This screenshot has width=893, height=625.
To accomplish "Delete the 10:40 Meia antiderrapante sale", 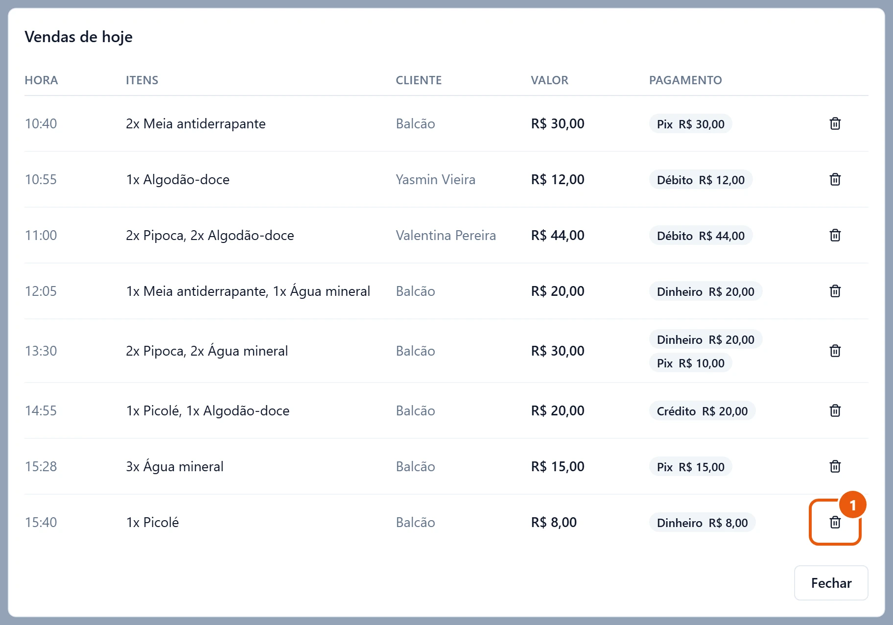I will (x=835, y=123).
